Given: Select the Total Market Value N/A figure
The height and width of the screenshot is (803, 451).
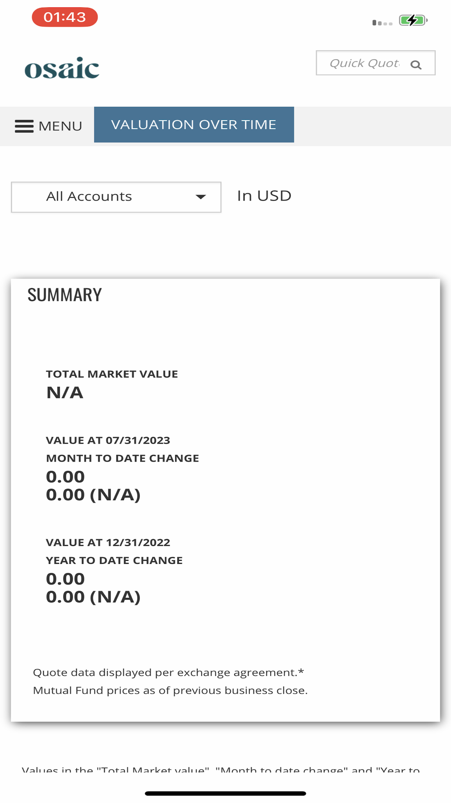Looking at the screenshot, I should click(65, 392).
